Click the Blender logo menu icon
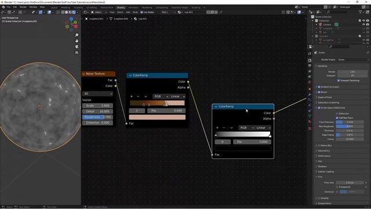Image resolution: width=371 pixels, height=209 pixels. (3, 7)
